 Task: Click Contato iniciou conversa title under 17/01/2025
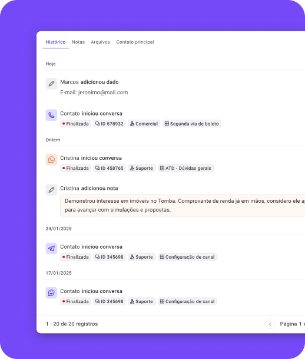tap(91, 291)
